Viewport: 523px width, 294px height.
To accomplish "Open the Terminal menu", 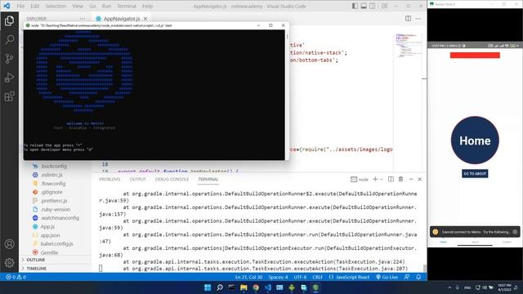I will pos(127,6).
